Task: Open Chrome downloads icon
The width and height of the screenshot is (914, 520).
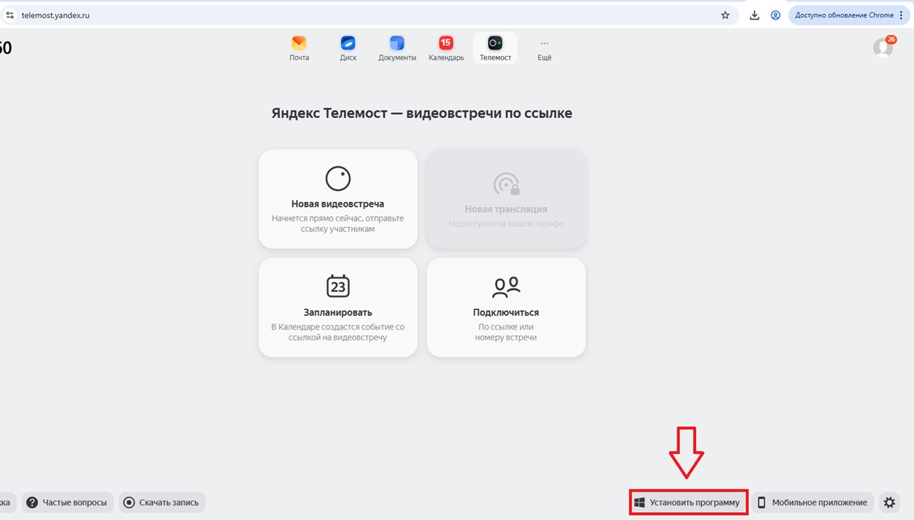Action: click(x=754, y=15)
